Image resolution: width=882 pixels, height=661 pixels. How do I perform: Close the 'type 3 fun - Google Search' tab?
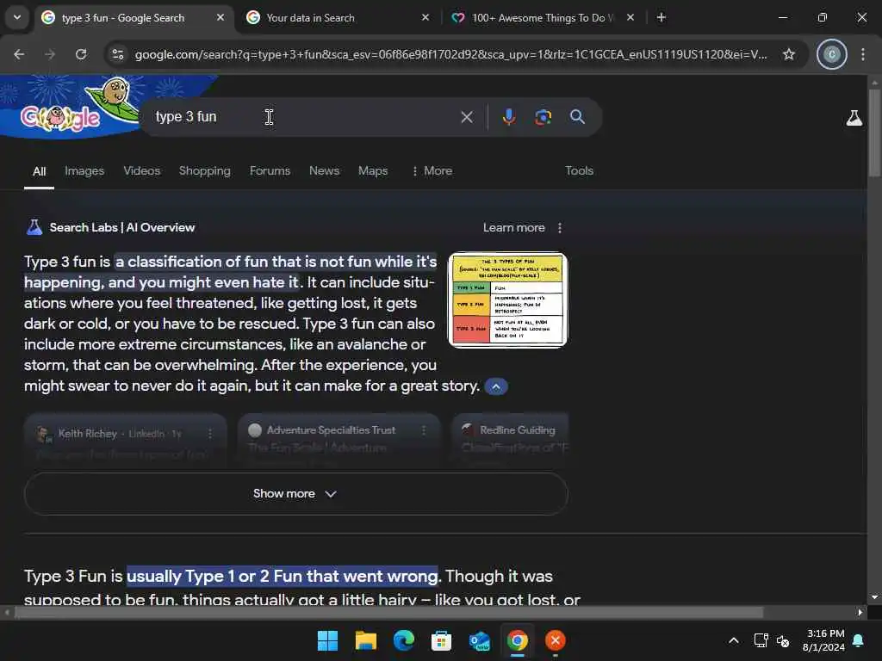coord(220,17)
